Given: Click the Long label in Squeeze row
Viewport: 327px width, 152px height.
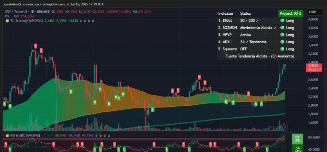Looking at the screenshot, I should tap(290, 49).
